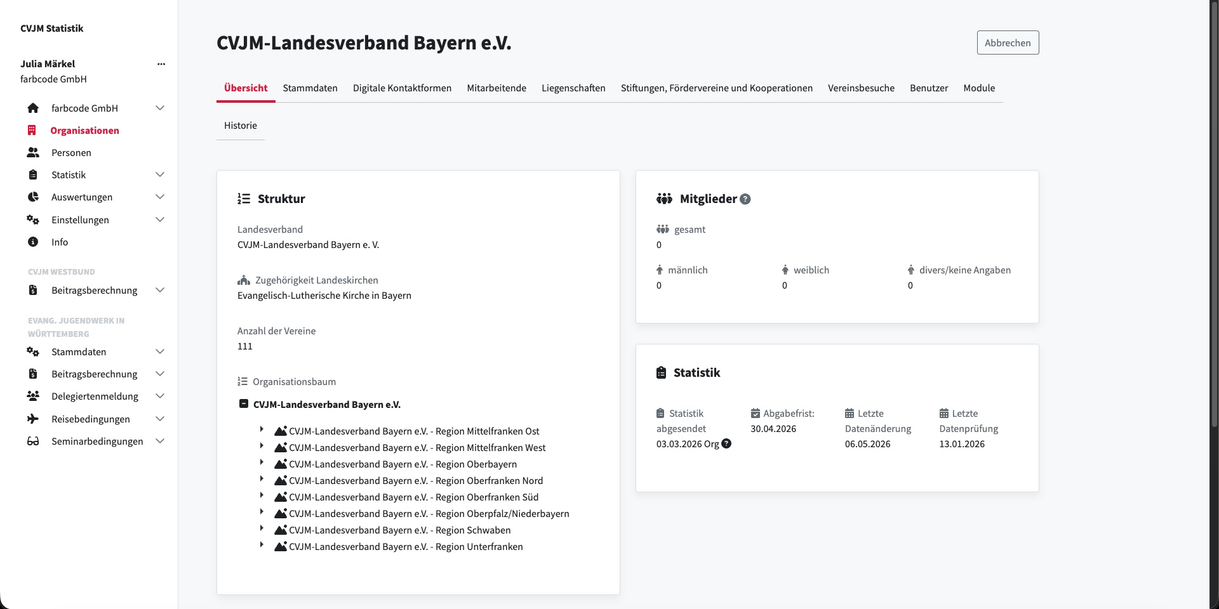Click the Struktur list icon
The image size is (1219, 609).
point(244,199)
